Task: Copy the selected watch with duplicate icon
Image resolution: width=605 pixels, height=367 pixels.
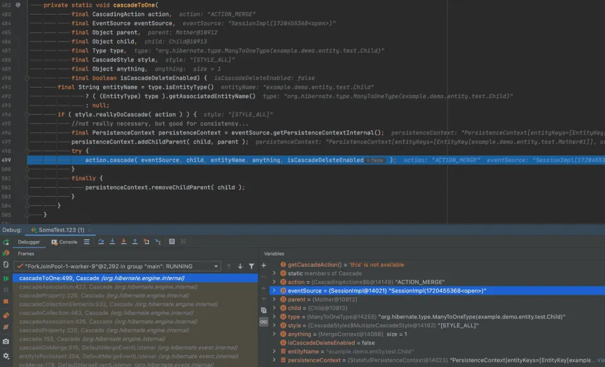Action: [x=263, y=310]
